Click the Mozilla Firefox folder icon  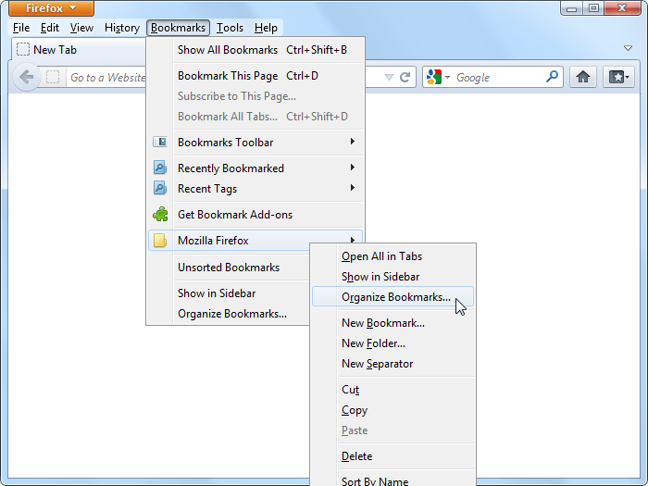tap(160, 241)
